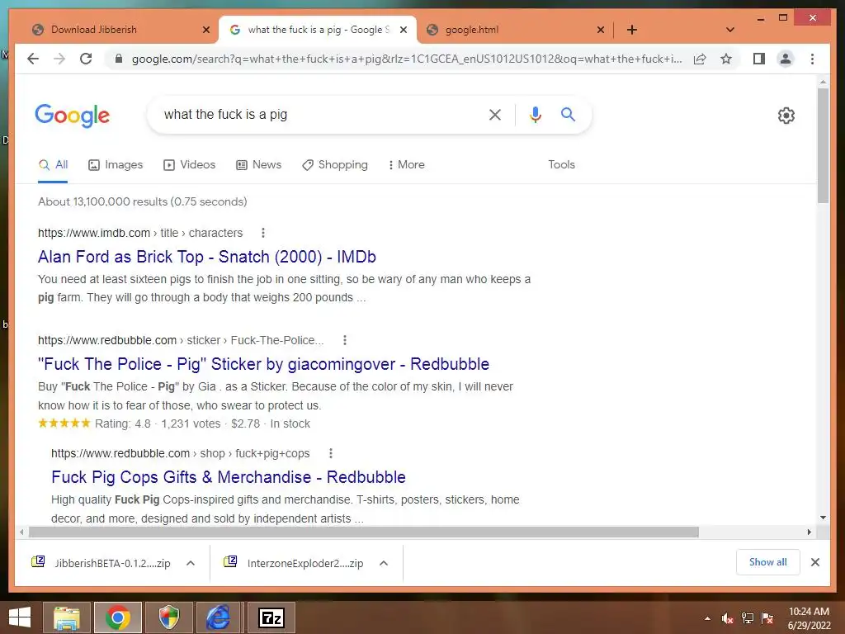Viewport: 845px width, 634px height.
Task: Expand the More search categories menu
Action: click(406, 165)
